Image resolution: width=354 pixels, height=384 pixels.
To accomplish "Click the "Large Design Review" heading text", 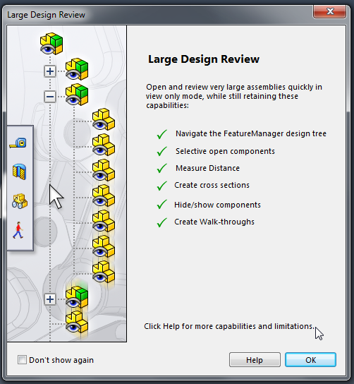I will click(204, 59).
